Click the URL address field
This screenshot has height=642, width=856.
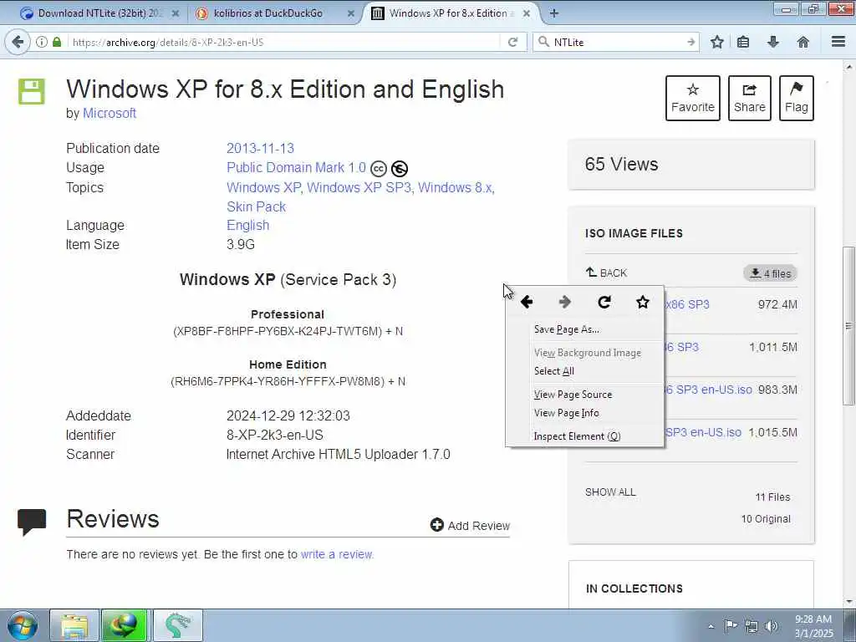tap(284, 42)
